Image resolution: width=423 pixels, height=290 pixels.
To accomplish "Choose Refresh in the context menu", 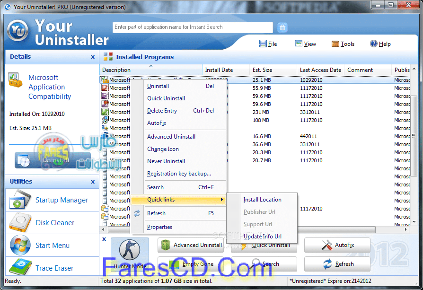I will coord(178,213).
